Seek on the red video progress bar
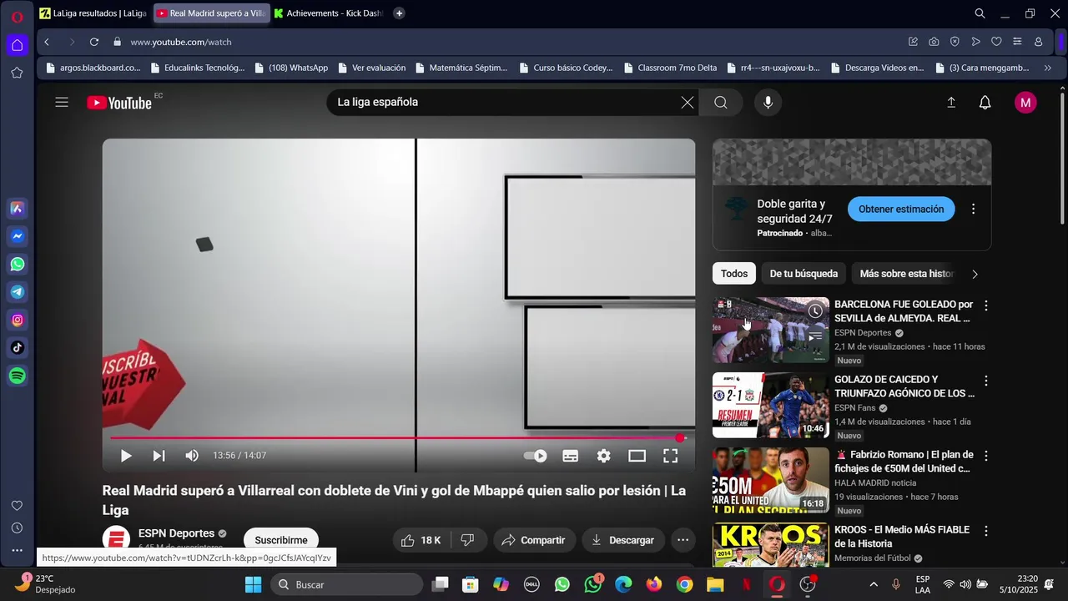The image size is (1068, 601). pyautogui.click(x=398, y=437)
